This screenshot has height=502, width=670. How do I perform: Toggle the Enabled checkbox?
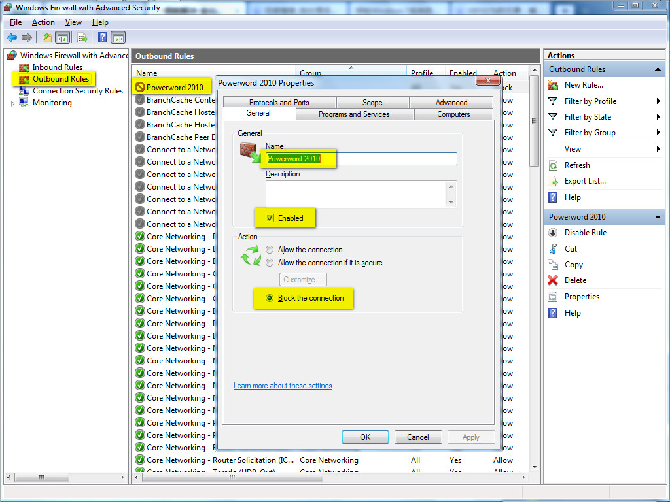click(270, 218)
